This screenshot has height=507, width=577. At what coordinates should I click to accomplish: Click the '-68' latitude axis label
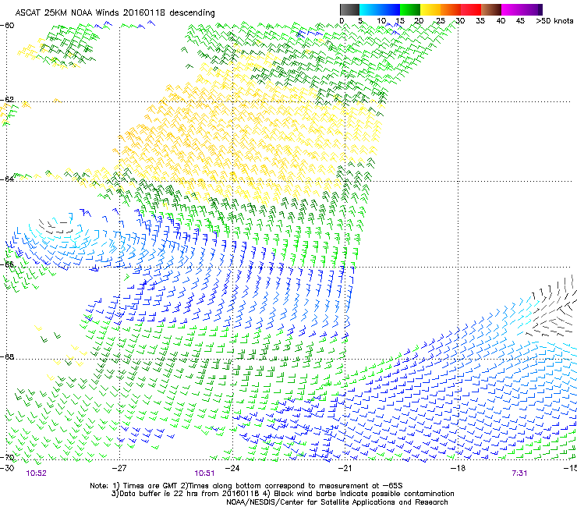point(7,356)
